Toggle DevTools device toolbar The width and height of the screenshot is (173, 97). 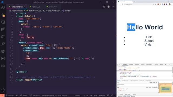click(120, 64)
